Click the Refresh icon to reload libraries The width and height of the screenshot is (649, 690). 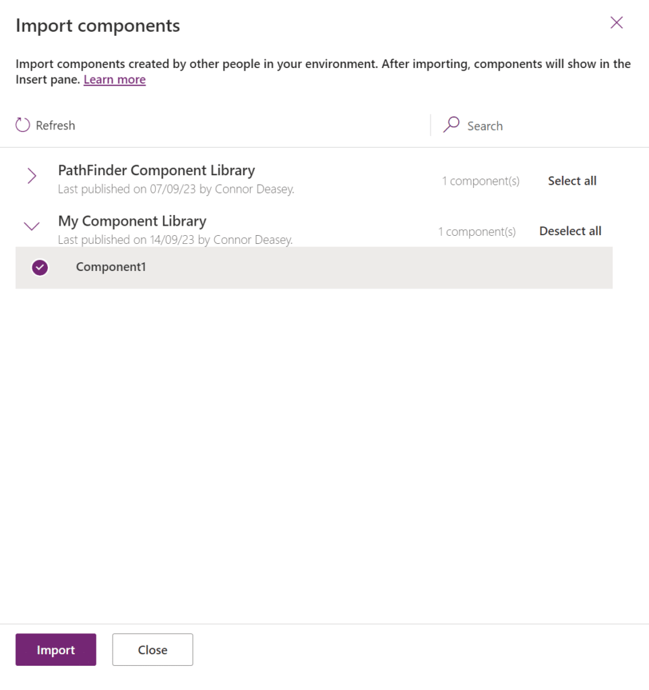pos(23,125)
